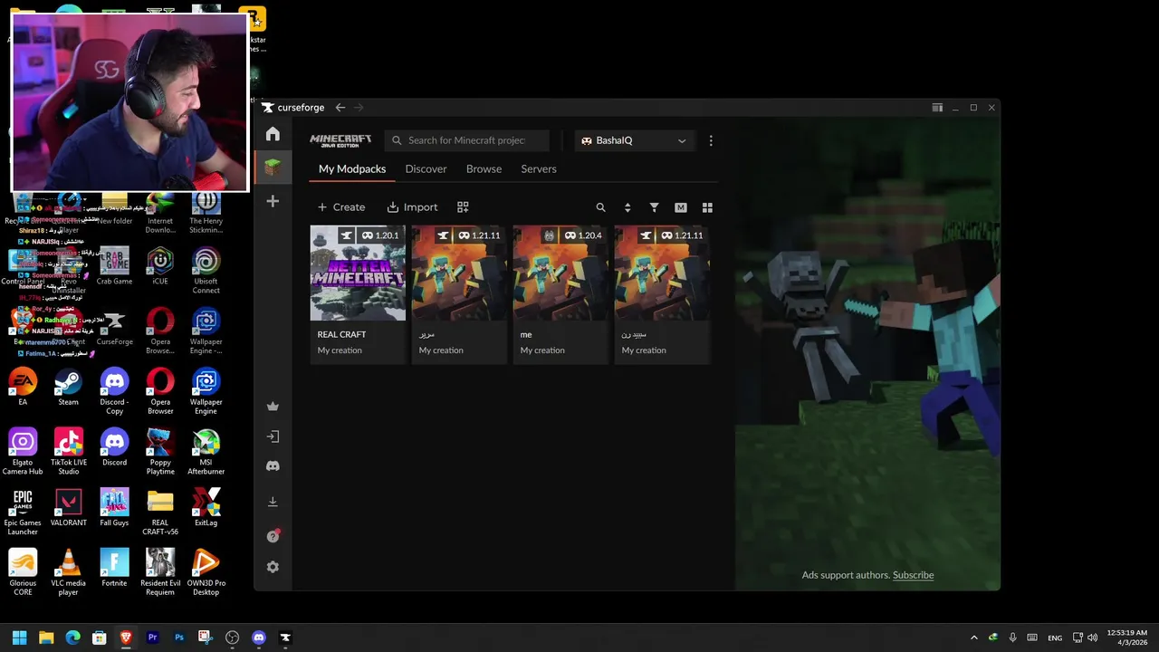Click the ENG language indicator in the tray
Viewport: 1159px width, 652px height.
(1055, 638)
